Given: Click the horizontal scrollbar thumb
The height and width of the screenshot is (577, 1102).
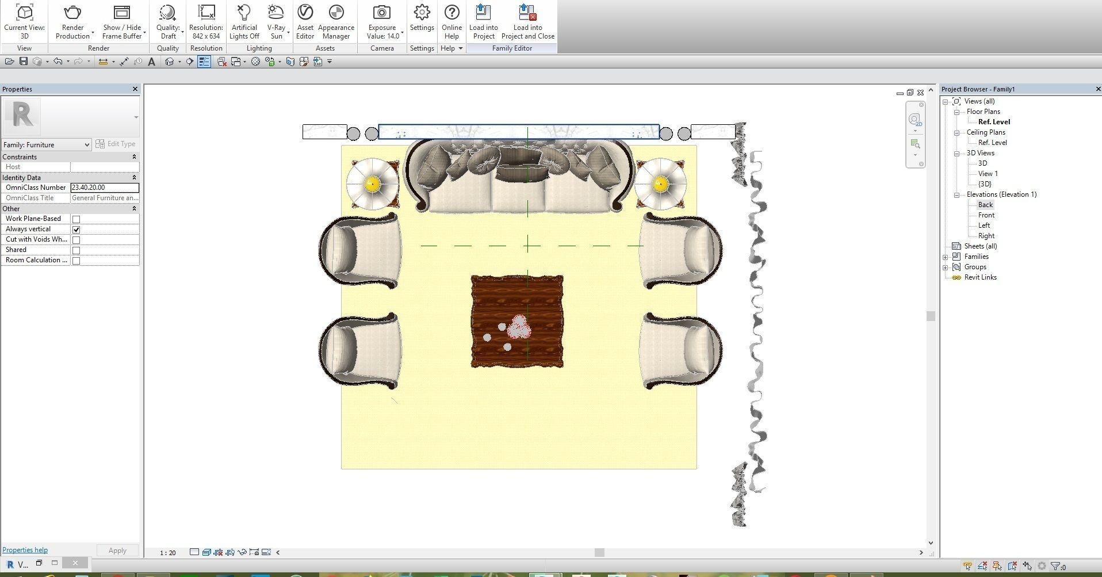Looking at the screenshot, I should pyautogui.click(x=599, y=553).
